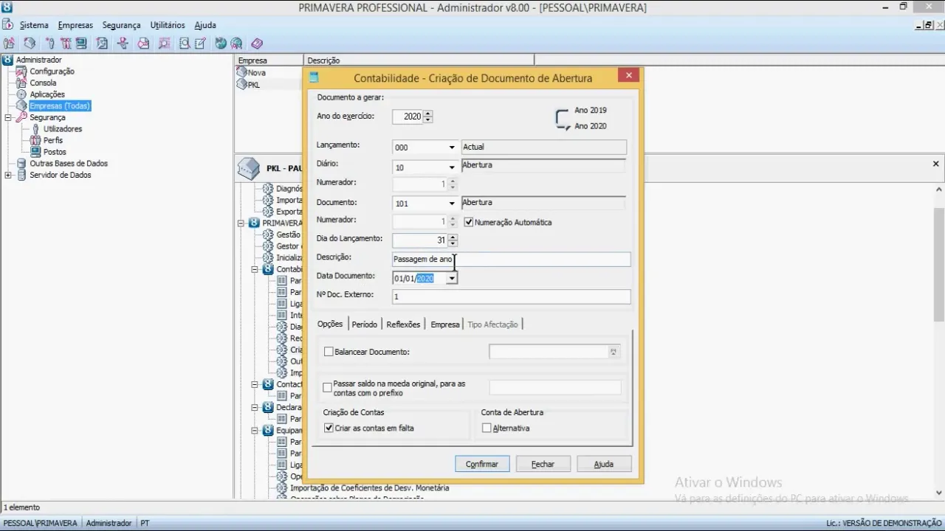
Task: Select Aplicações disc icon in tree
Action: tap(21, 94)
